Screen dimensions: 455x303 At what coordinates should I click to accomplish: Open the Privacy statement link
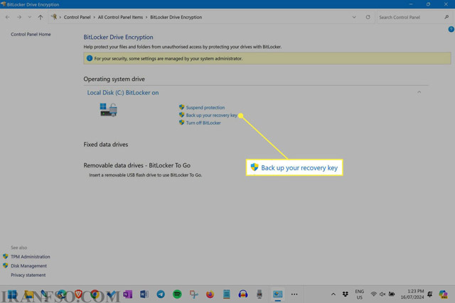pyautogui.click(x=28, y=275)
